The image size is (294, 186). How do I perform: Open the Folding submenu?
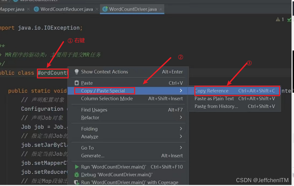coord(128,129)
